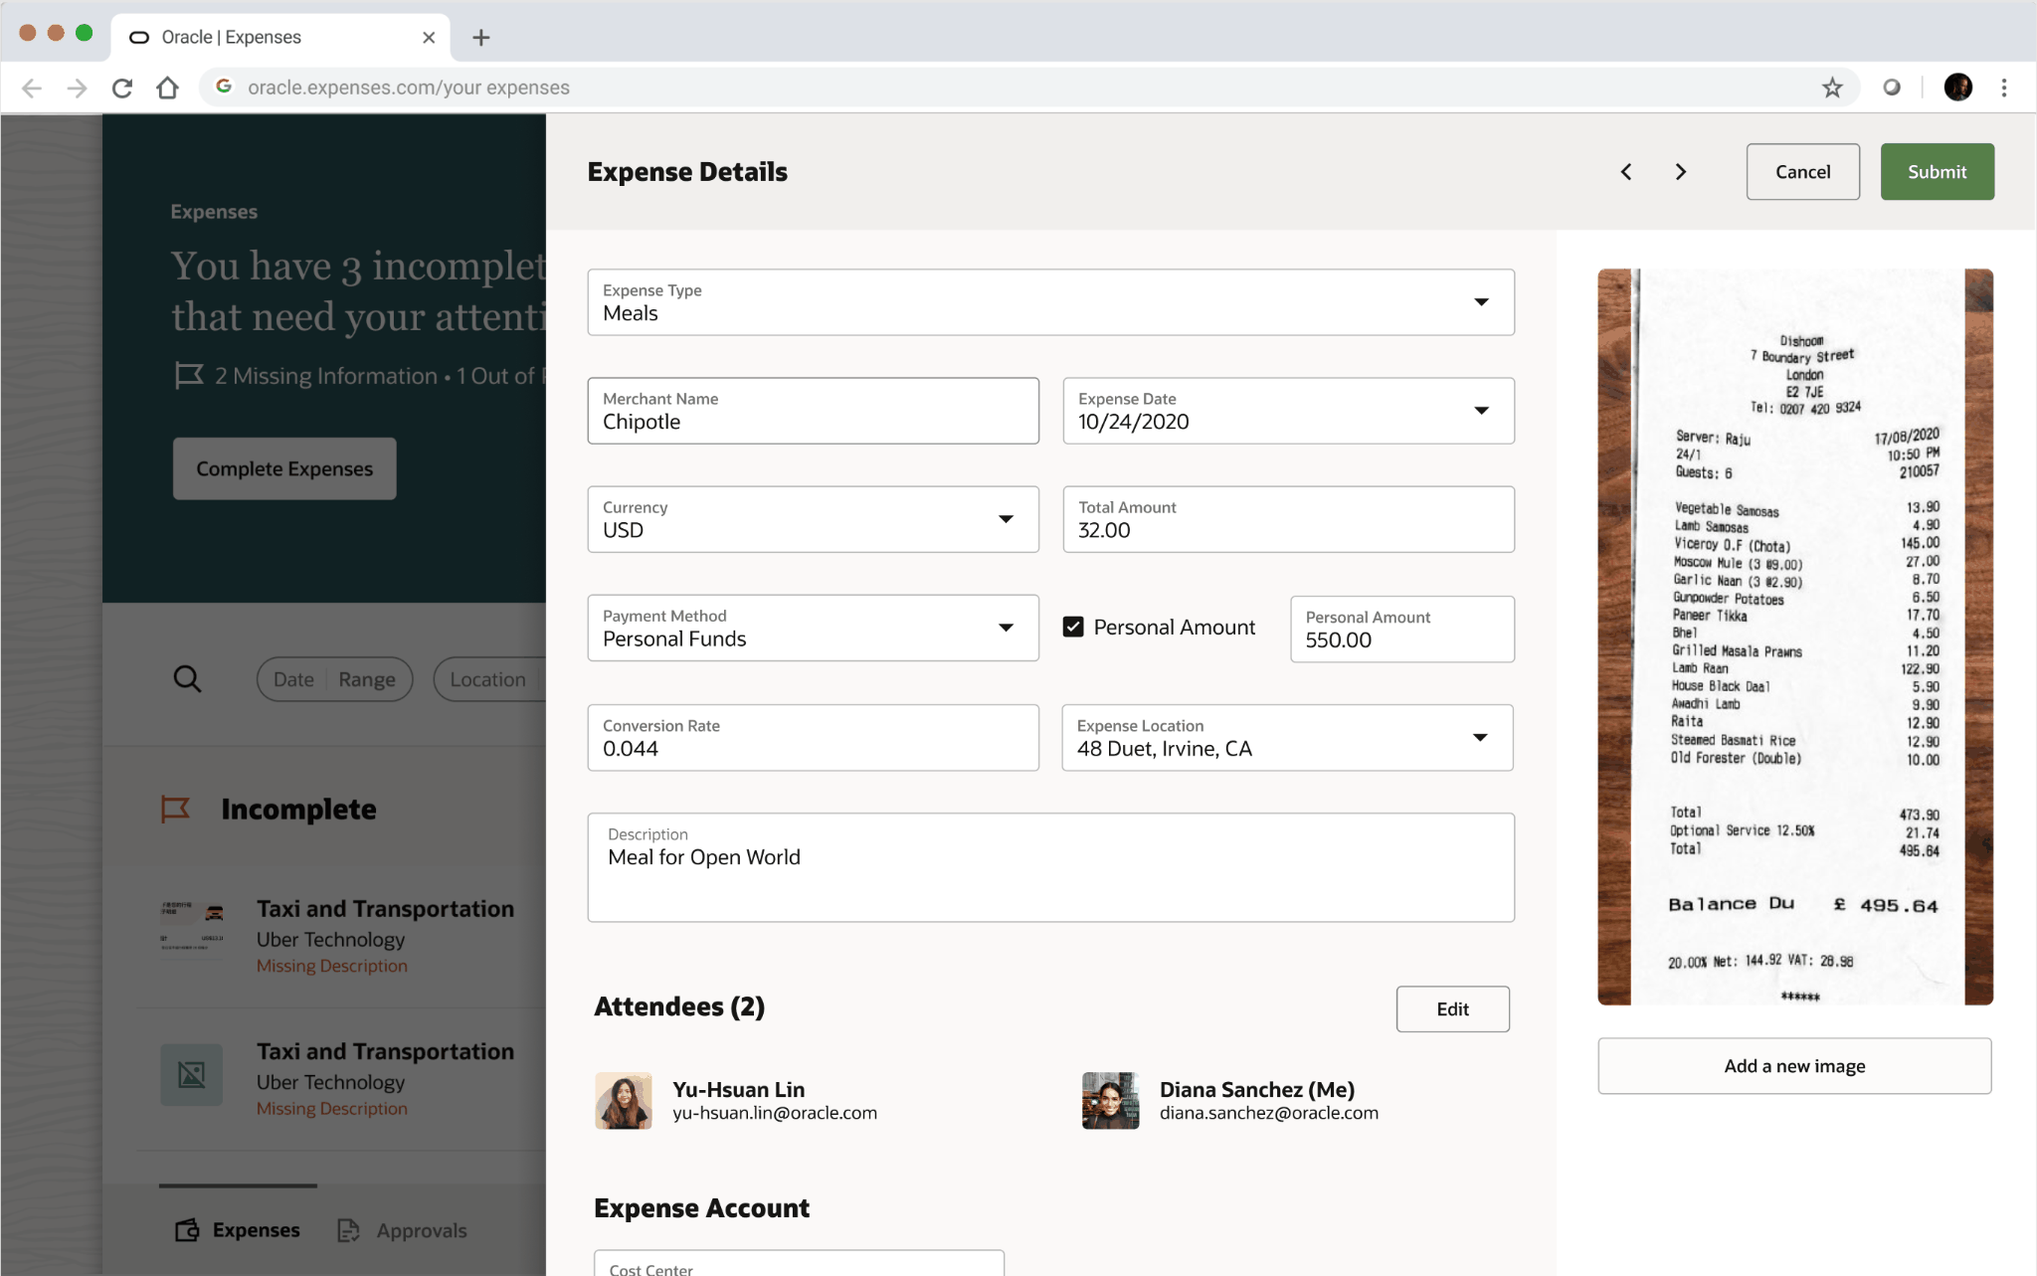Submit the expense
This screenshot has height=1276, width=2037.
[x=1937, y=172]
